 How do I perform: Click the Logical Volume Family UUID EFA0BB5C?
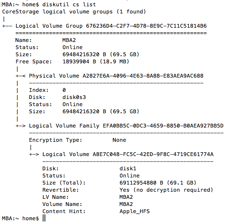pos(163,126)
